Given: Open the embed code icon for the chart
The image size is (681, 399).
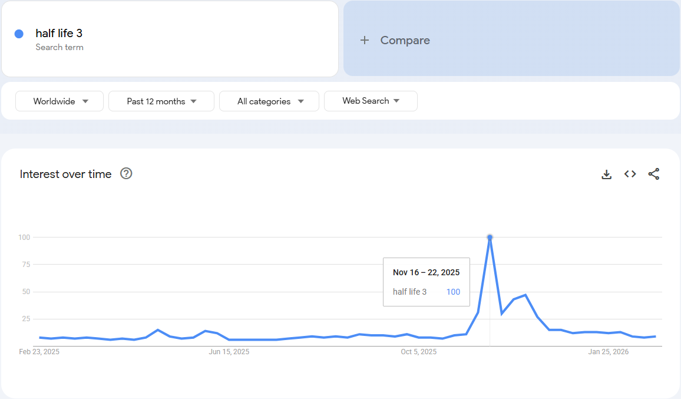Looking at the screenshot, I should [630, 174].
